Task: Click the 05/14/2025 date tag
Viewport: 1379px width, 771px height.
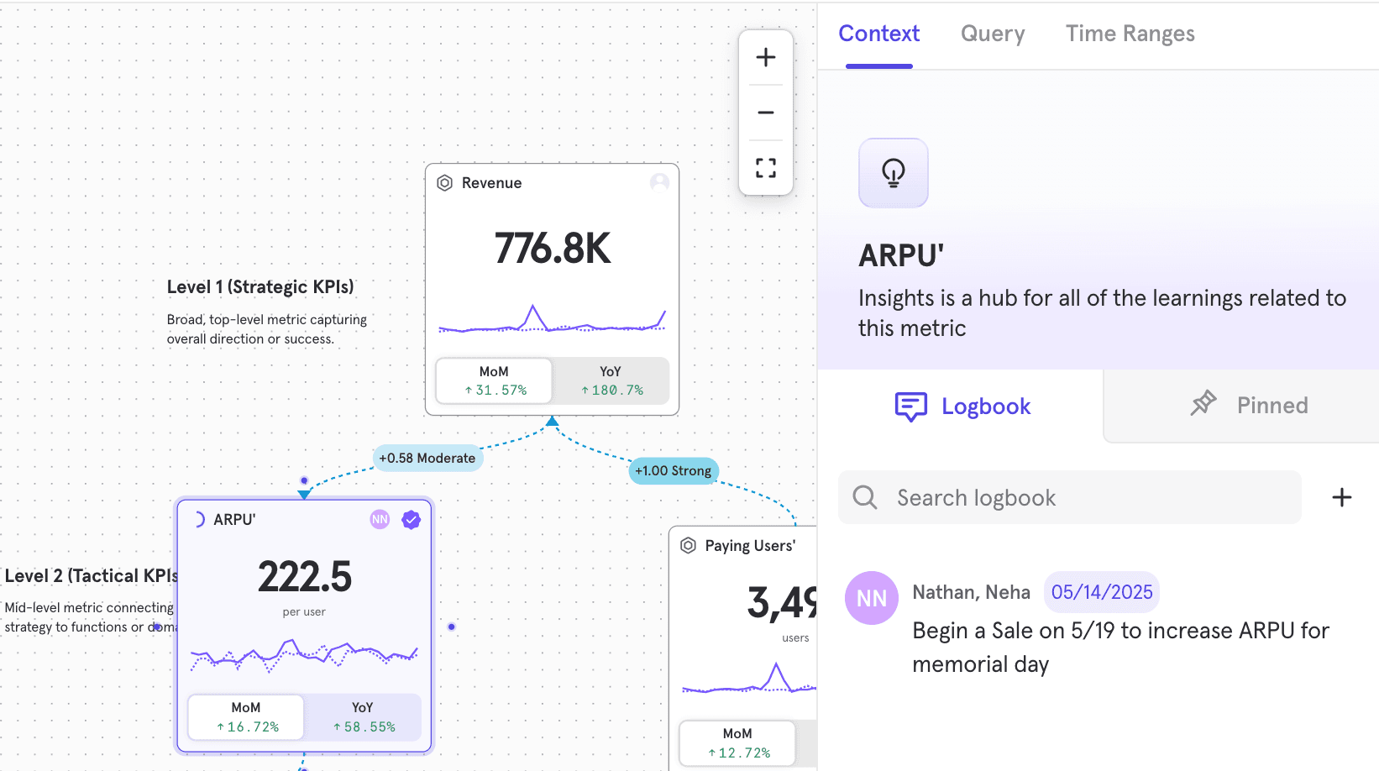Action: pos(1101,592)
